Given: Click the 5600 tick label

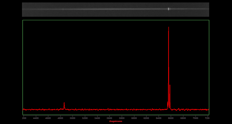Looking at the screenshot, I should coord(110,118).
